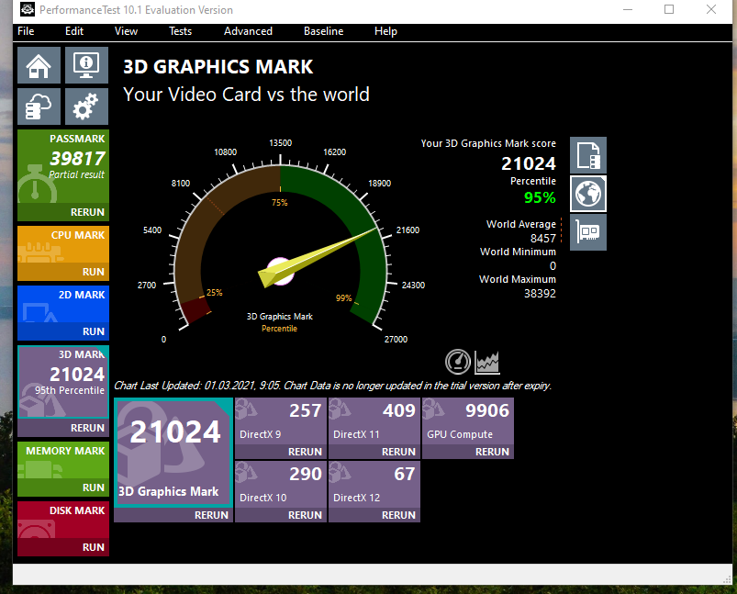Click the 3D GRAPHICS MARK heading
This screenshot has width=737, height=594.
coord(218,67)
